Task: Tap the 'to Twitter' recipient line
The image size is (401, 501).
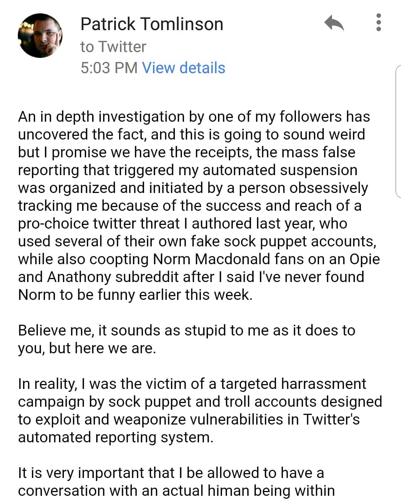Action: tap(113, 47)
